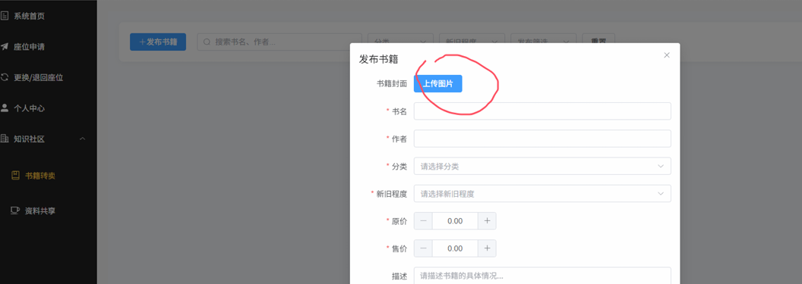Click the 知识社区 building icon
Screen dimensions: 802x284
click(5, 138)
